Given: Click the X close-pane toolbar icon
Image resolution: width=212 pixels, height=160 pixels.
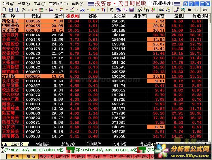Looking at the screenshot, I should point(24,9).
